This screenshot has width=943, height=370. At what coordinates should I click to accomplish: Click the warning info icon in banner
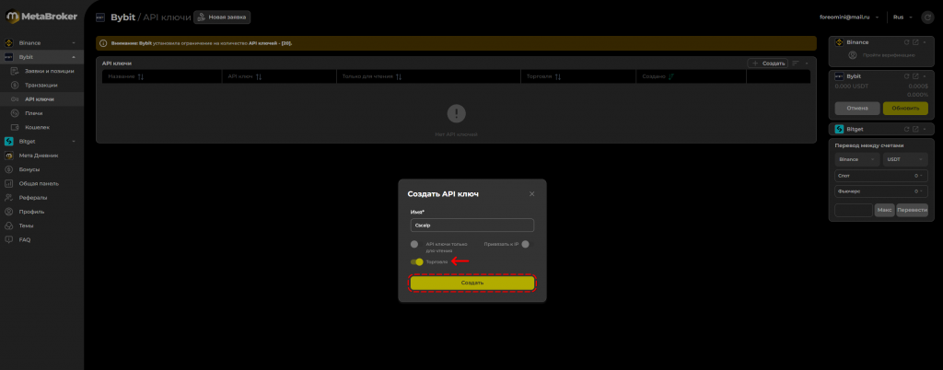(x=103, y=43)
